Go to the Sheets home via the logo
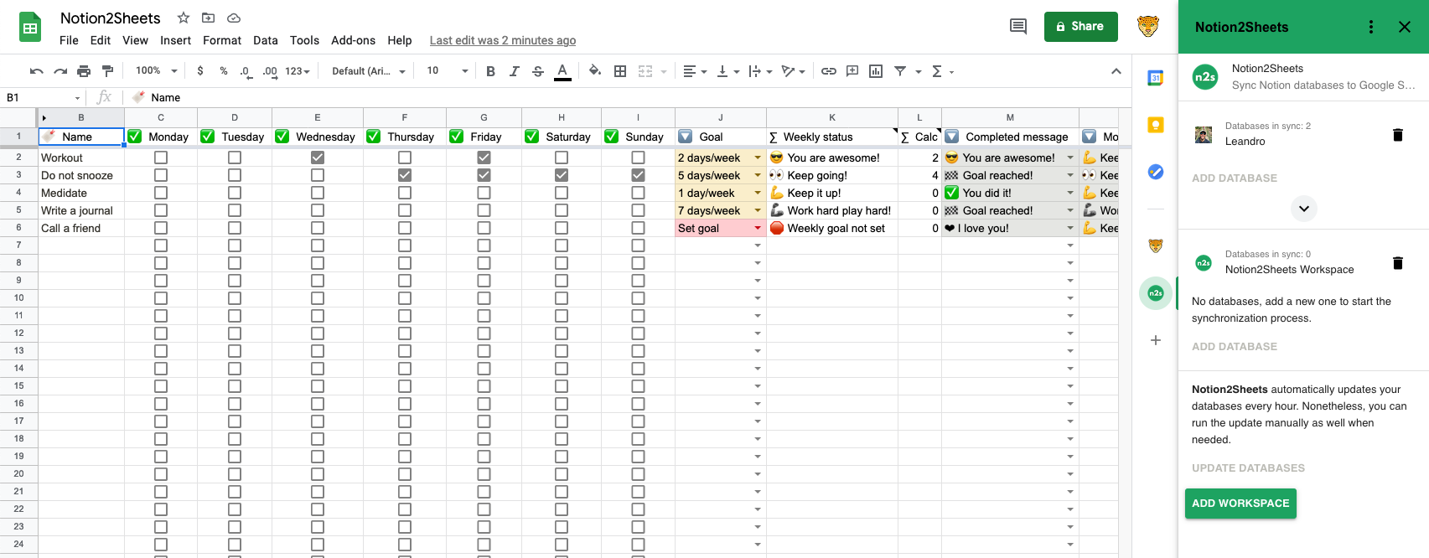This screenshot has width=1429, height=558. point(30,28)
